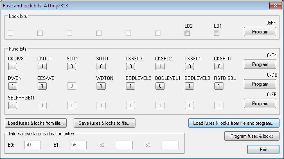Screen dimensions: 284x159
Task: Toggle the CKSEL2 fuse bit button
Action: click(160, 66)
